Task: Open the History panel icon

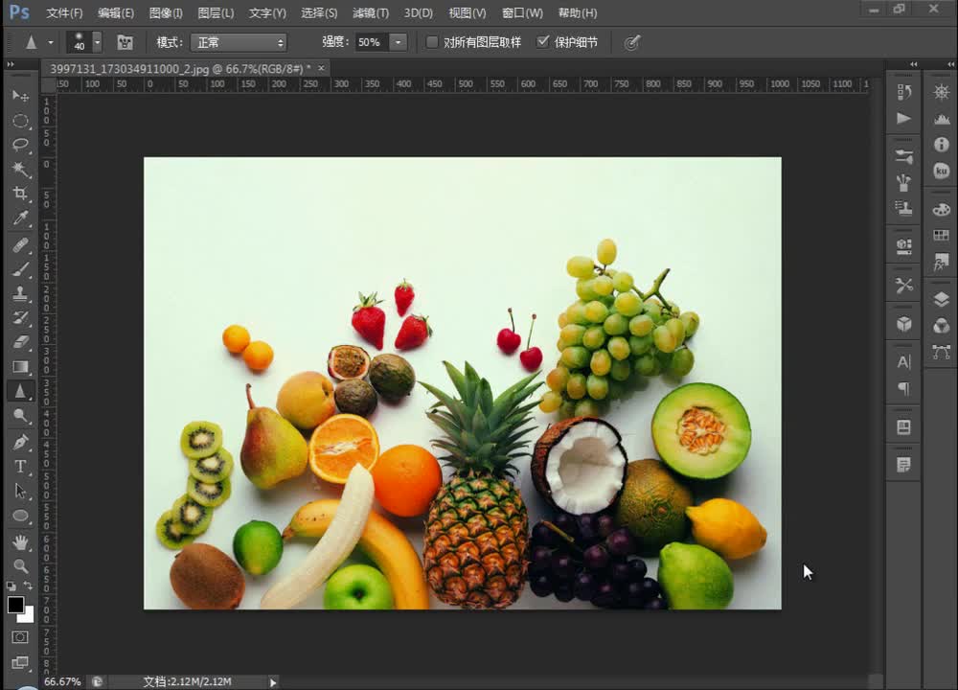Action: 903,92
